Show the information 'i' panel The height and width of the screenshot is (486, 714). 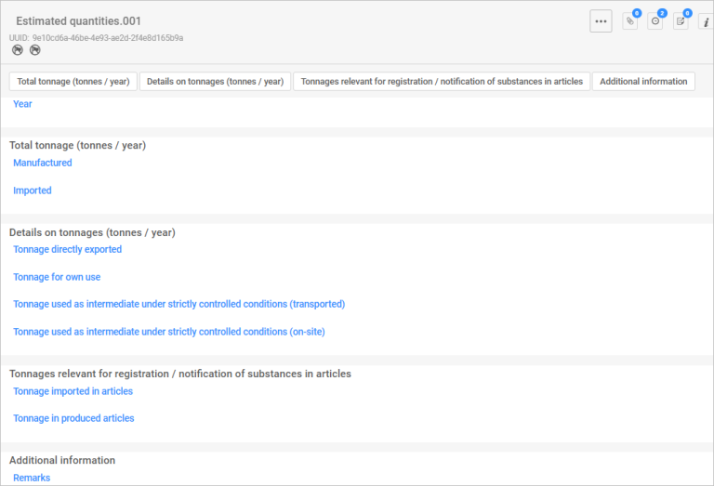[706, 22]
